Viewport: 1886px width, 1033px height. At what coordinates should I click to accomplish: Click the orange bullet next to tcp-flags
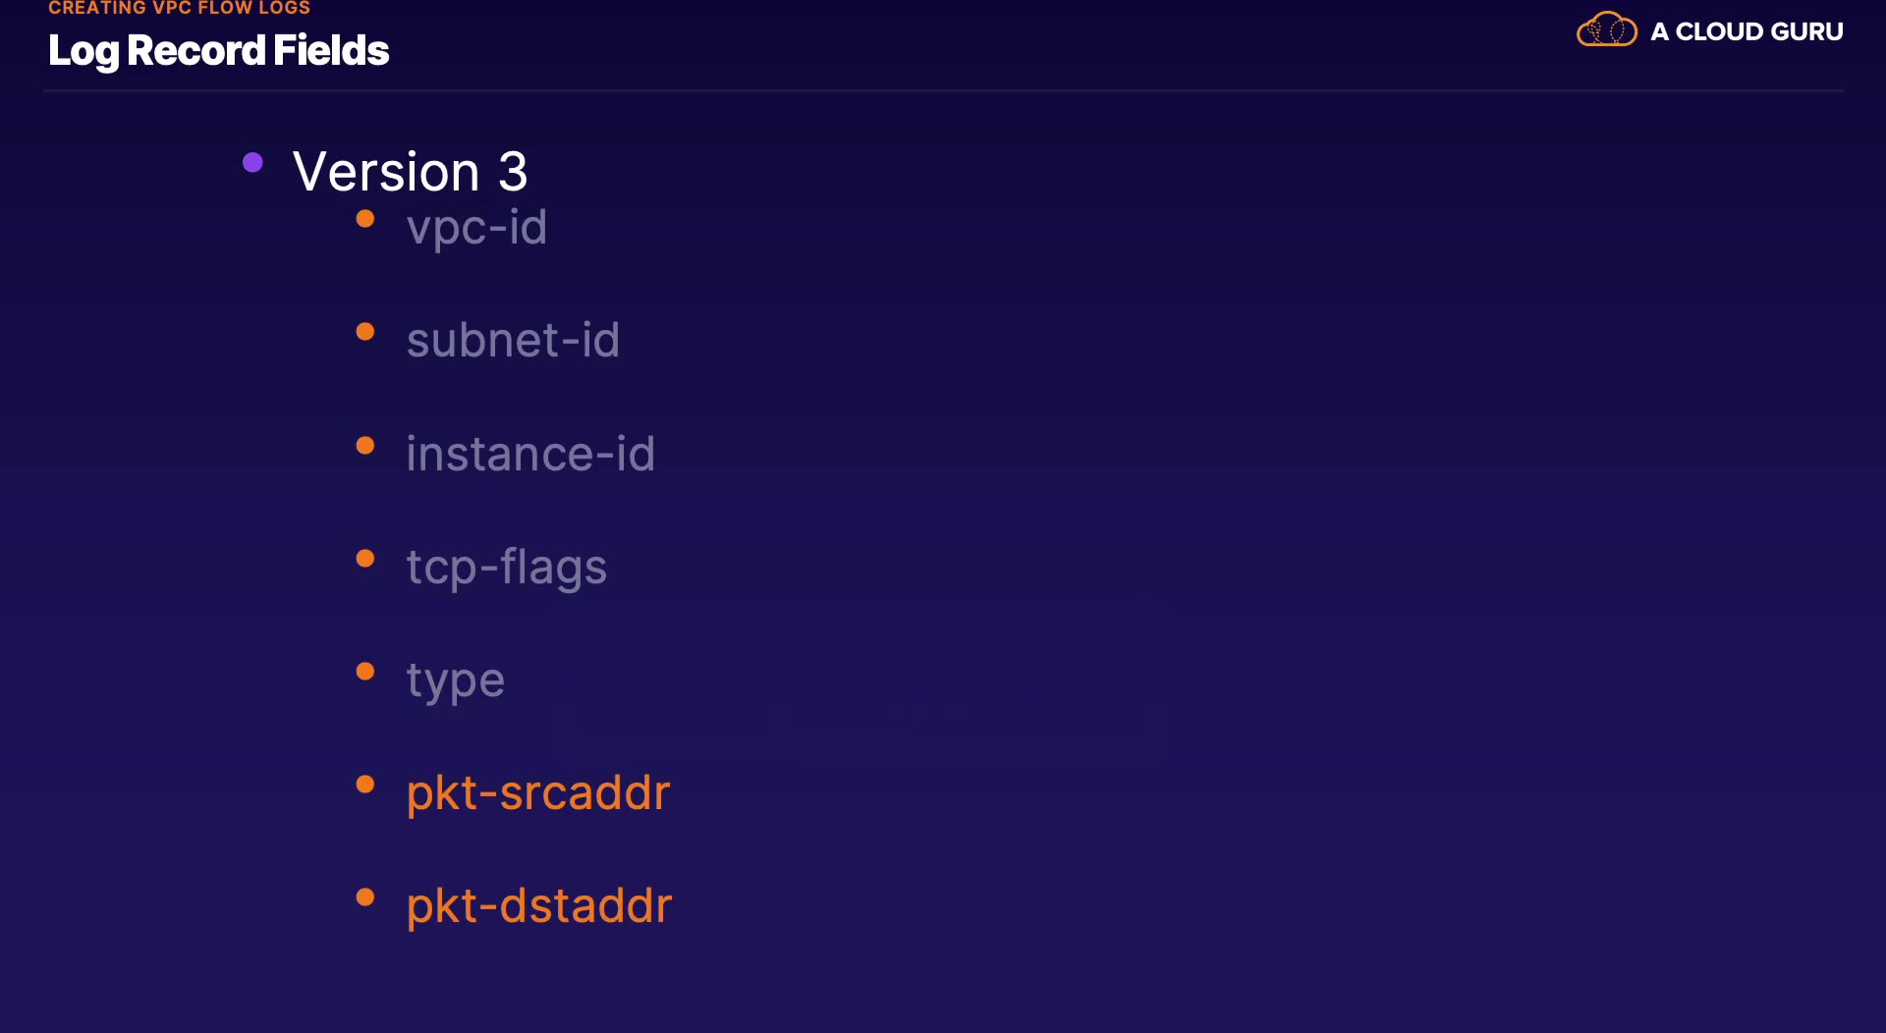click(365, 559)
